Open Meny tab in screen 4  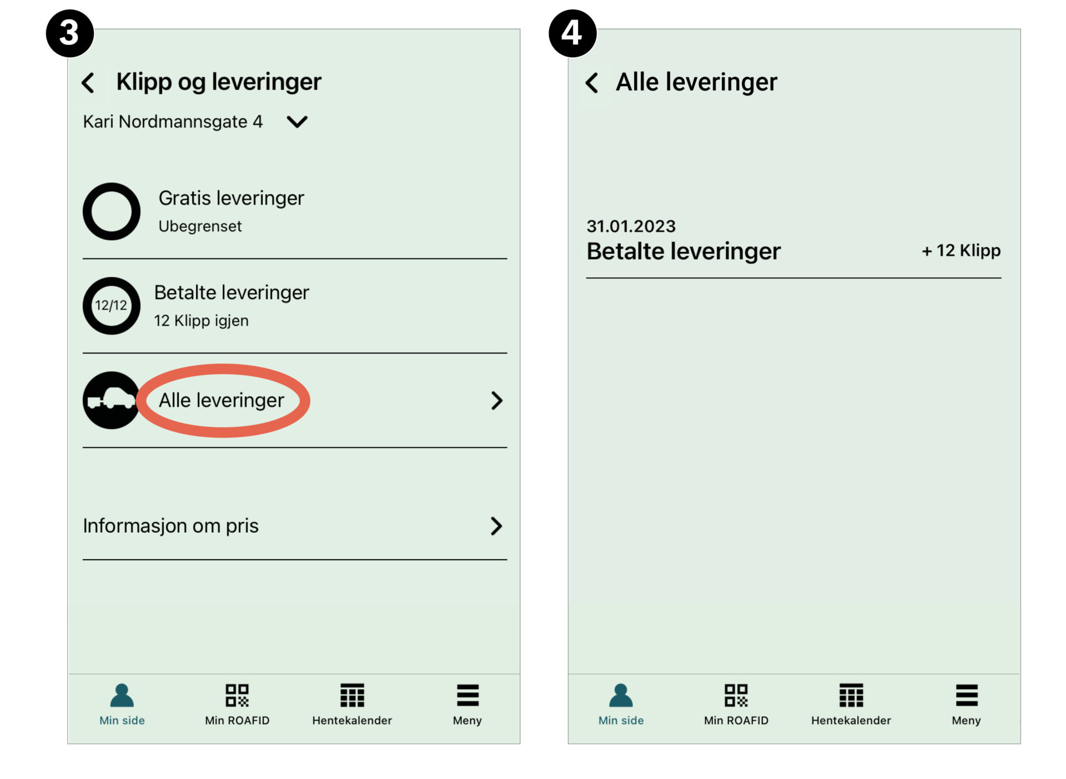[x=967, y=705]
